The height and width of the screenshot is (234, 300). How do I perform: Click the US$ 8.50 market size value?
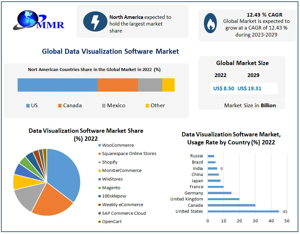(x=224, y=88)
